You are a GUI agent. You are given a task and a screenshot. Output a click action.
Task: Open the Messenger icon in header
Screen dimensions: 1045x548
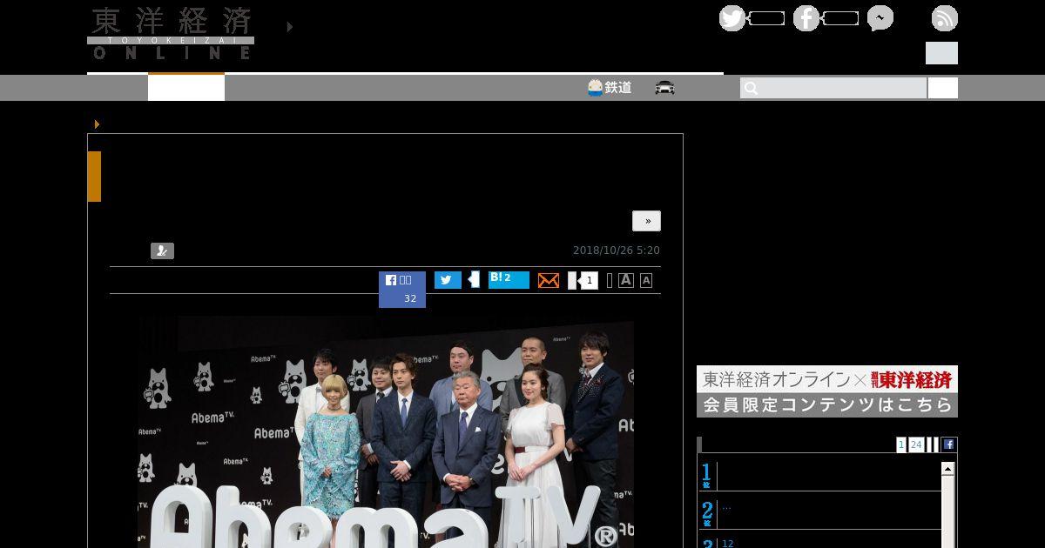[880, 18]
